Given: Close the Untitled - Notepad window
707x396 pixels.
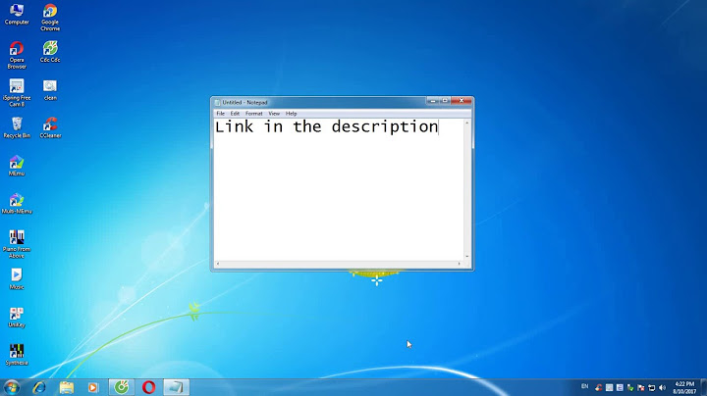Looking at the screenshot, I should tap(462, 101).
